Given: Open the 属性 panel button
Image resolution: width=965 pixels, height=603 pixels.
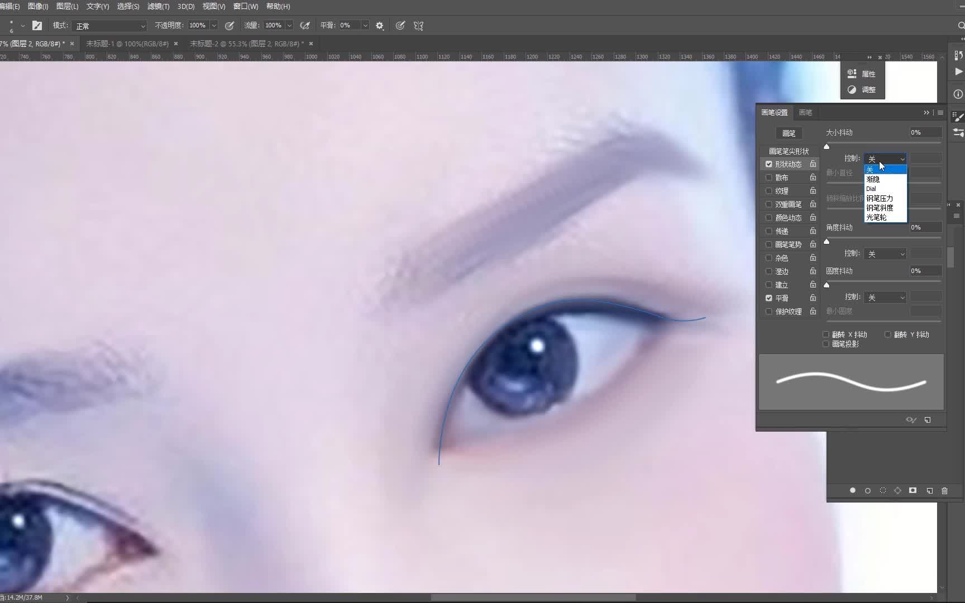Looking at the screenshot, I should coord(863,73).
